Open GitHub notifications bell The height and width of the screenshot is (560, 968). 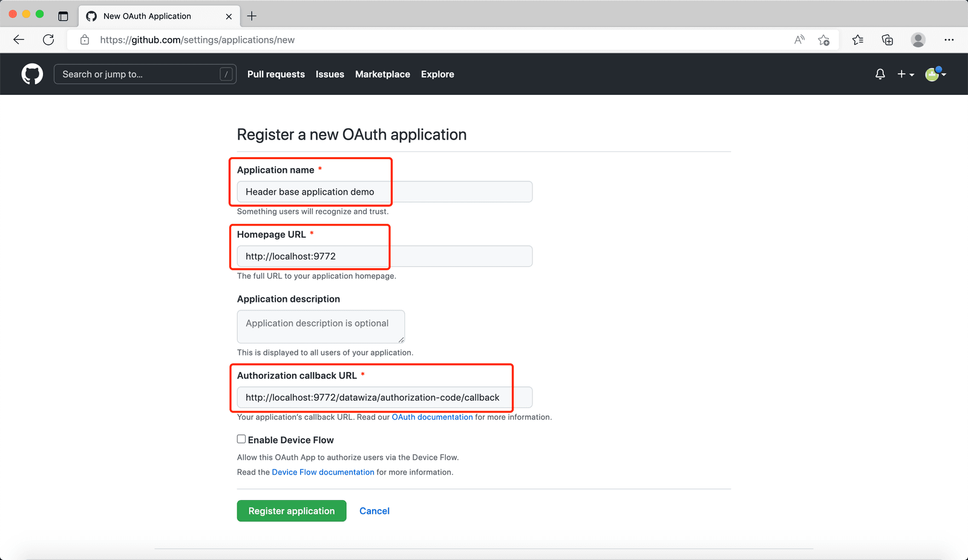(x=880, y=74)
